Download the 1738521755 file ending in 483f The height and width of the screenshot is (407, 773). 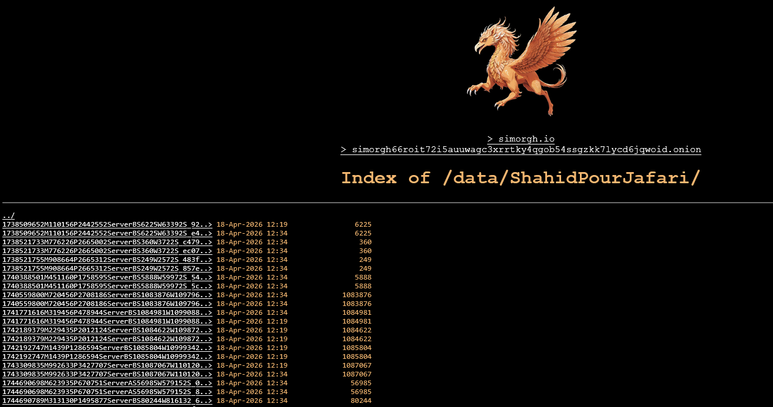[107, 260]
